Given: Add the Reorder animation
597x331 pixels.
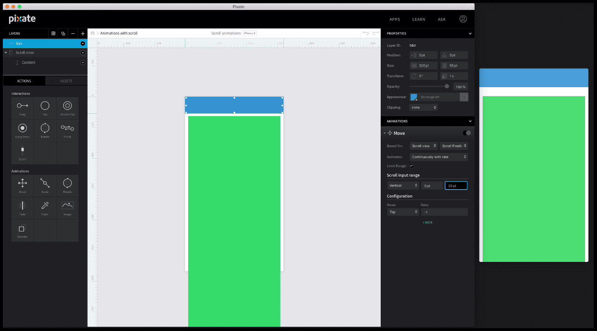Looking at the screenshot, I should point(22,231).
